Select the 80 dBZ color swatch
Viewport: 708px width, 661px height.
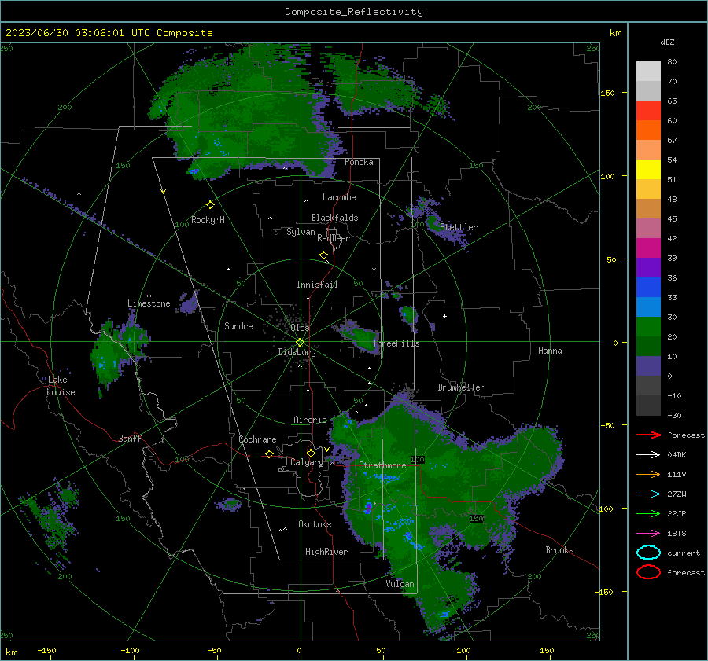tap(648, 71)
